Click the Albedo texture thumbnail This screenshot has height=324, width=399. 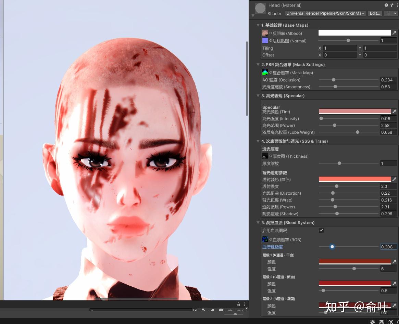tap(265, 33)
